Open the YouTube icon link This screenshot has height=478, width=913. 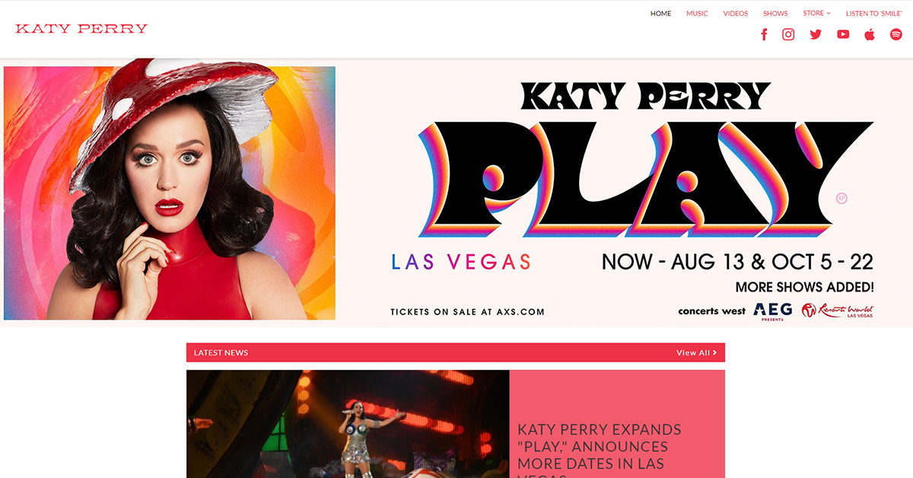(843, 34)
